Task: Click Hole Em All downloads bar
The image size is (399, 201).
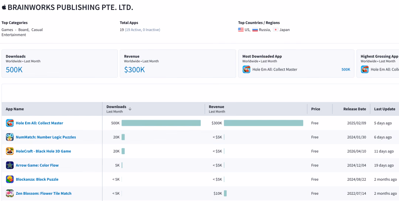Action: click(161, 123)
